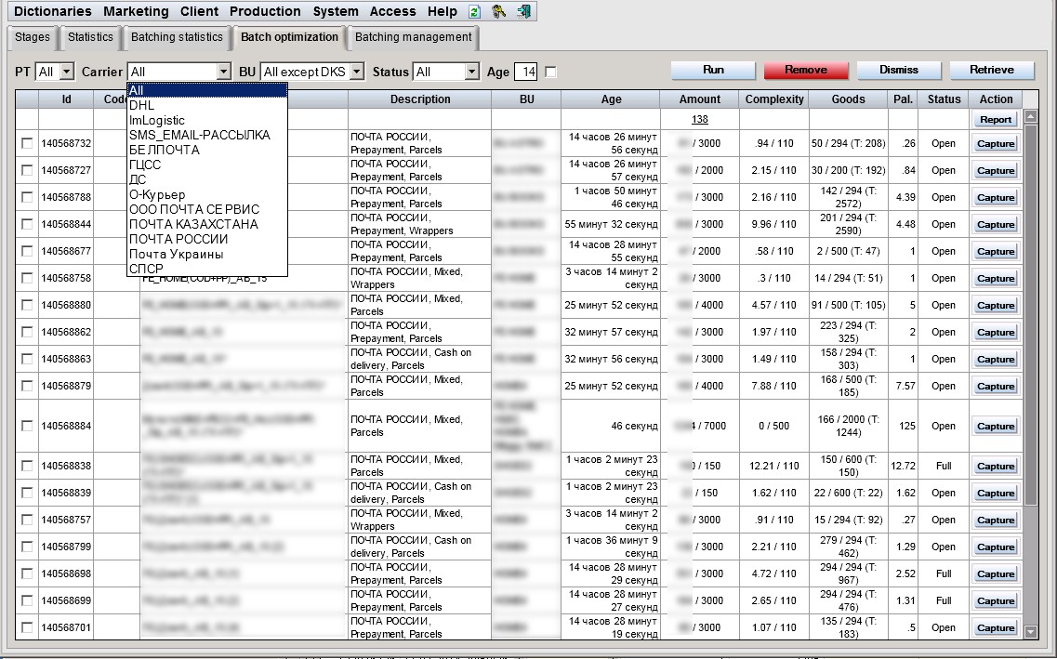Click the Age input field
1057x659 pixels.
click(526, 72)
